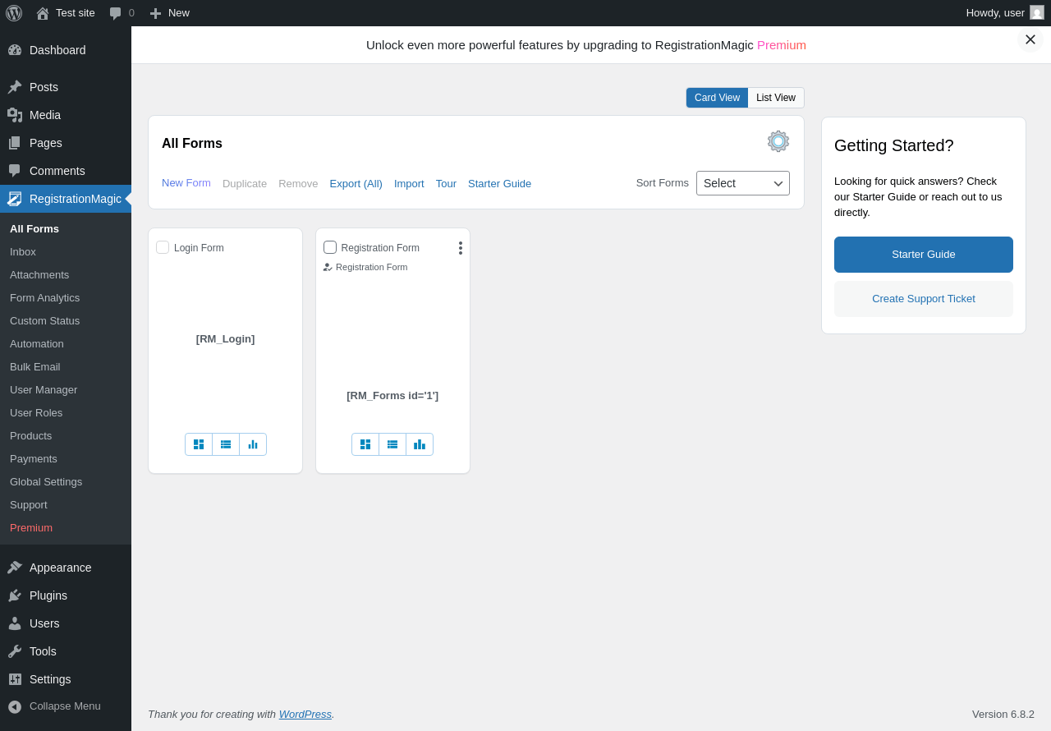Open Settings in sidebar

(x=66, y=679)
